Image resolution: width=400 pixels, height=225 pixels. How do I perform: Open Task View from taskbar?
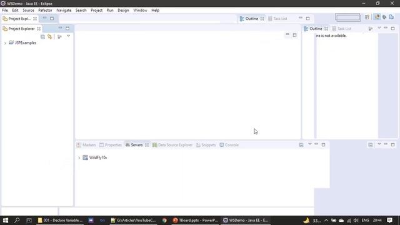(x=29, y=220)
